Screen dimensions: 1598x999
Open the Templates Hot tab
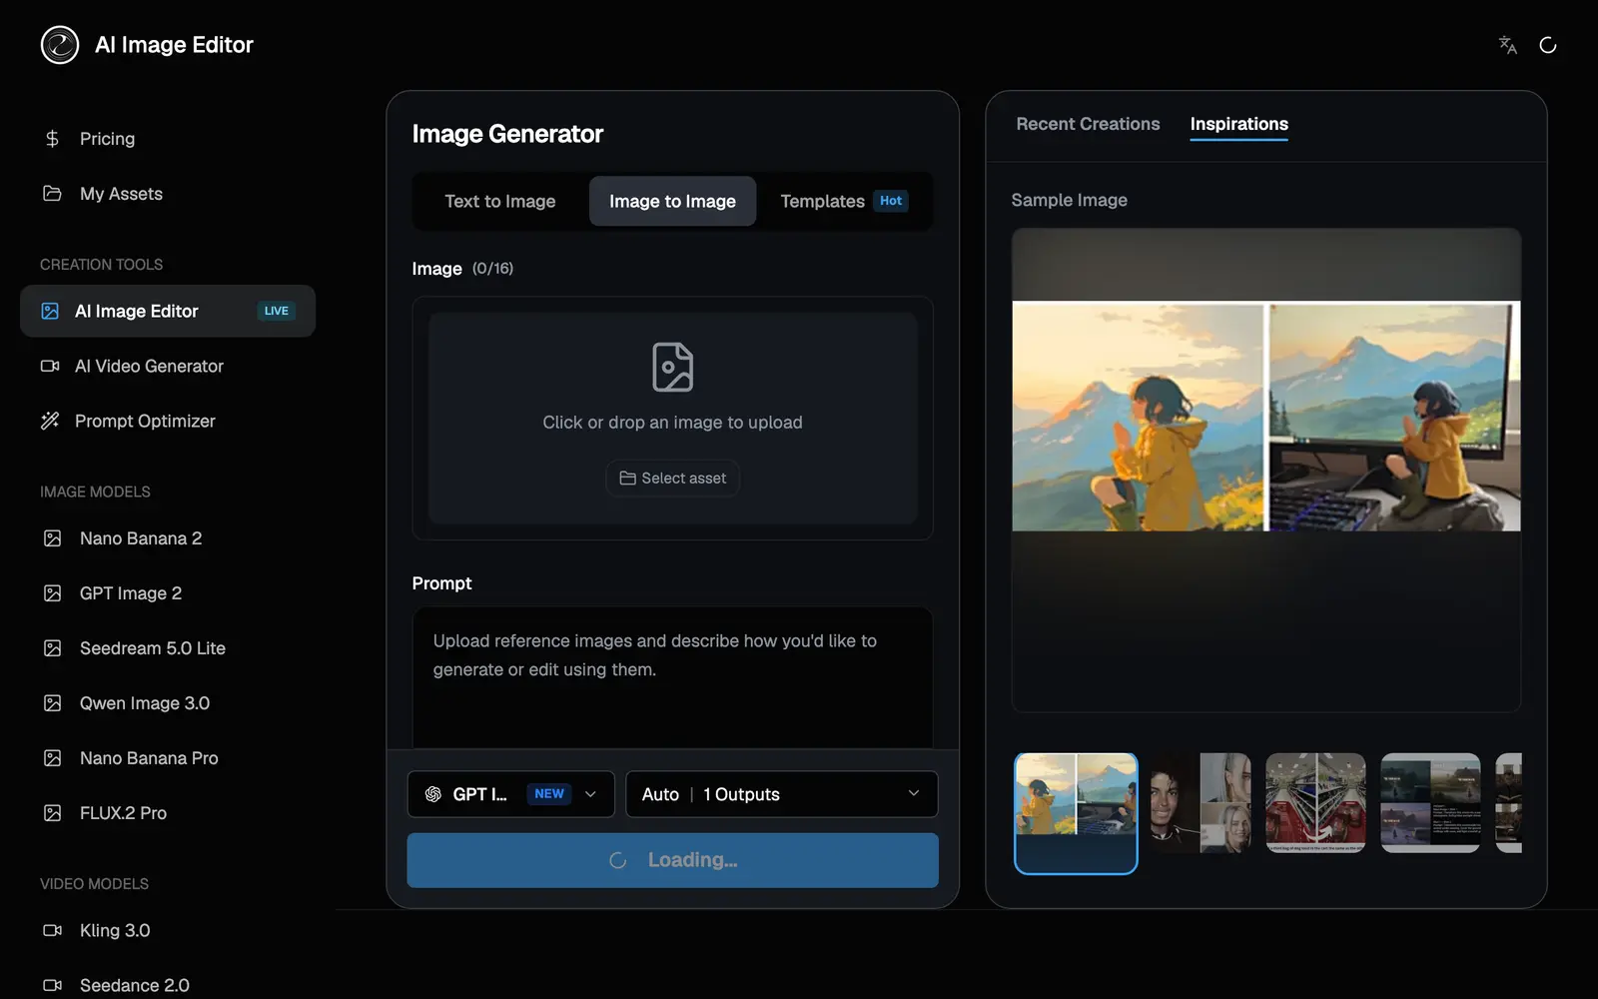pyautogui.click(x=844, y=201)
